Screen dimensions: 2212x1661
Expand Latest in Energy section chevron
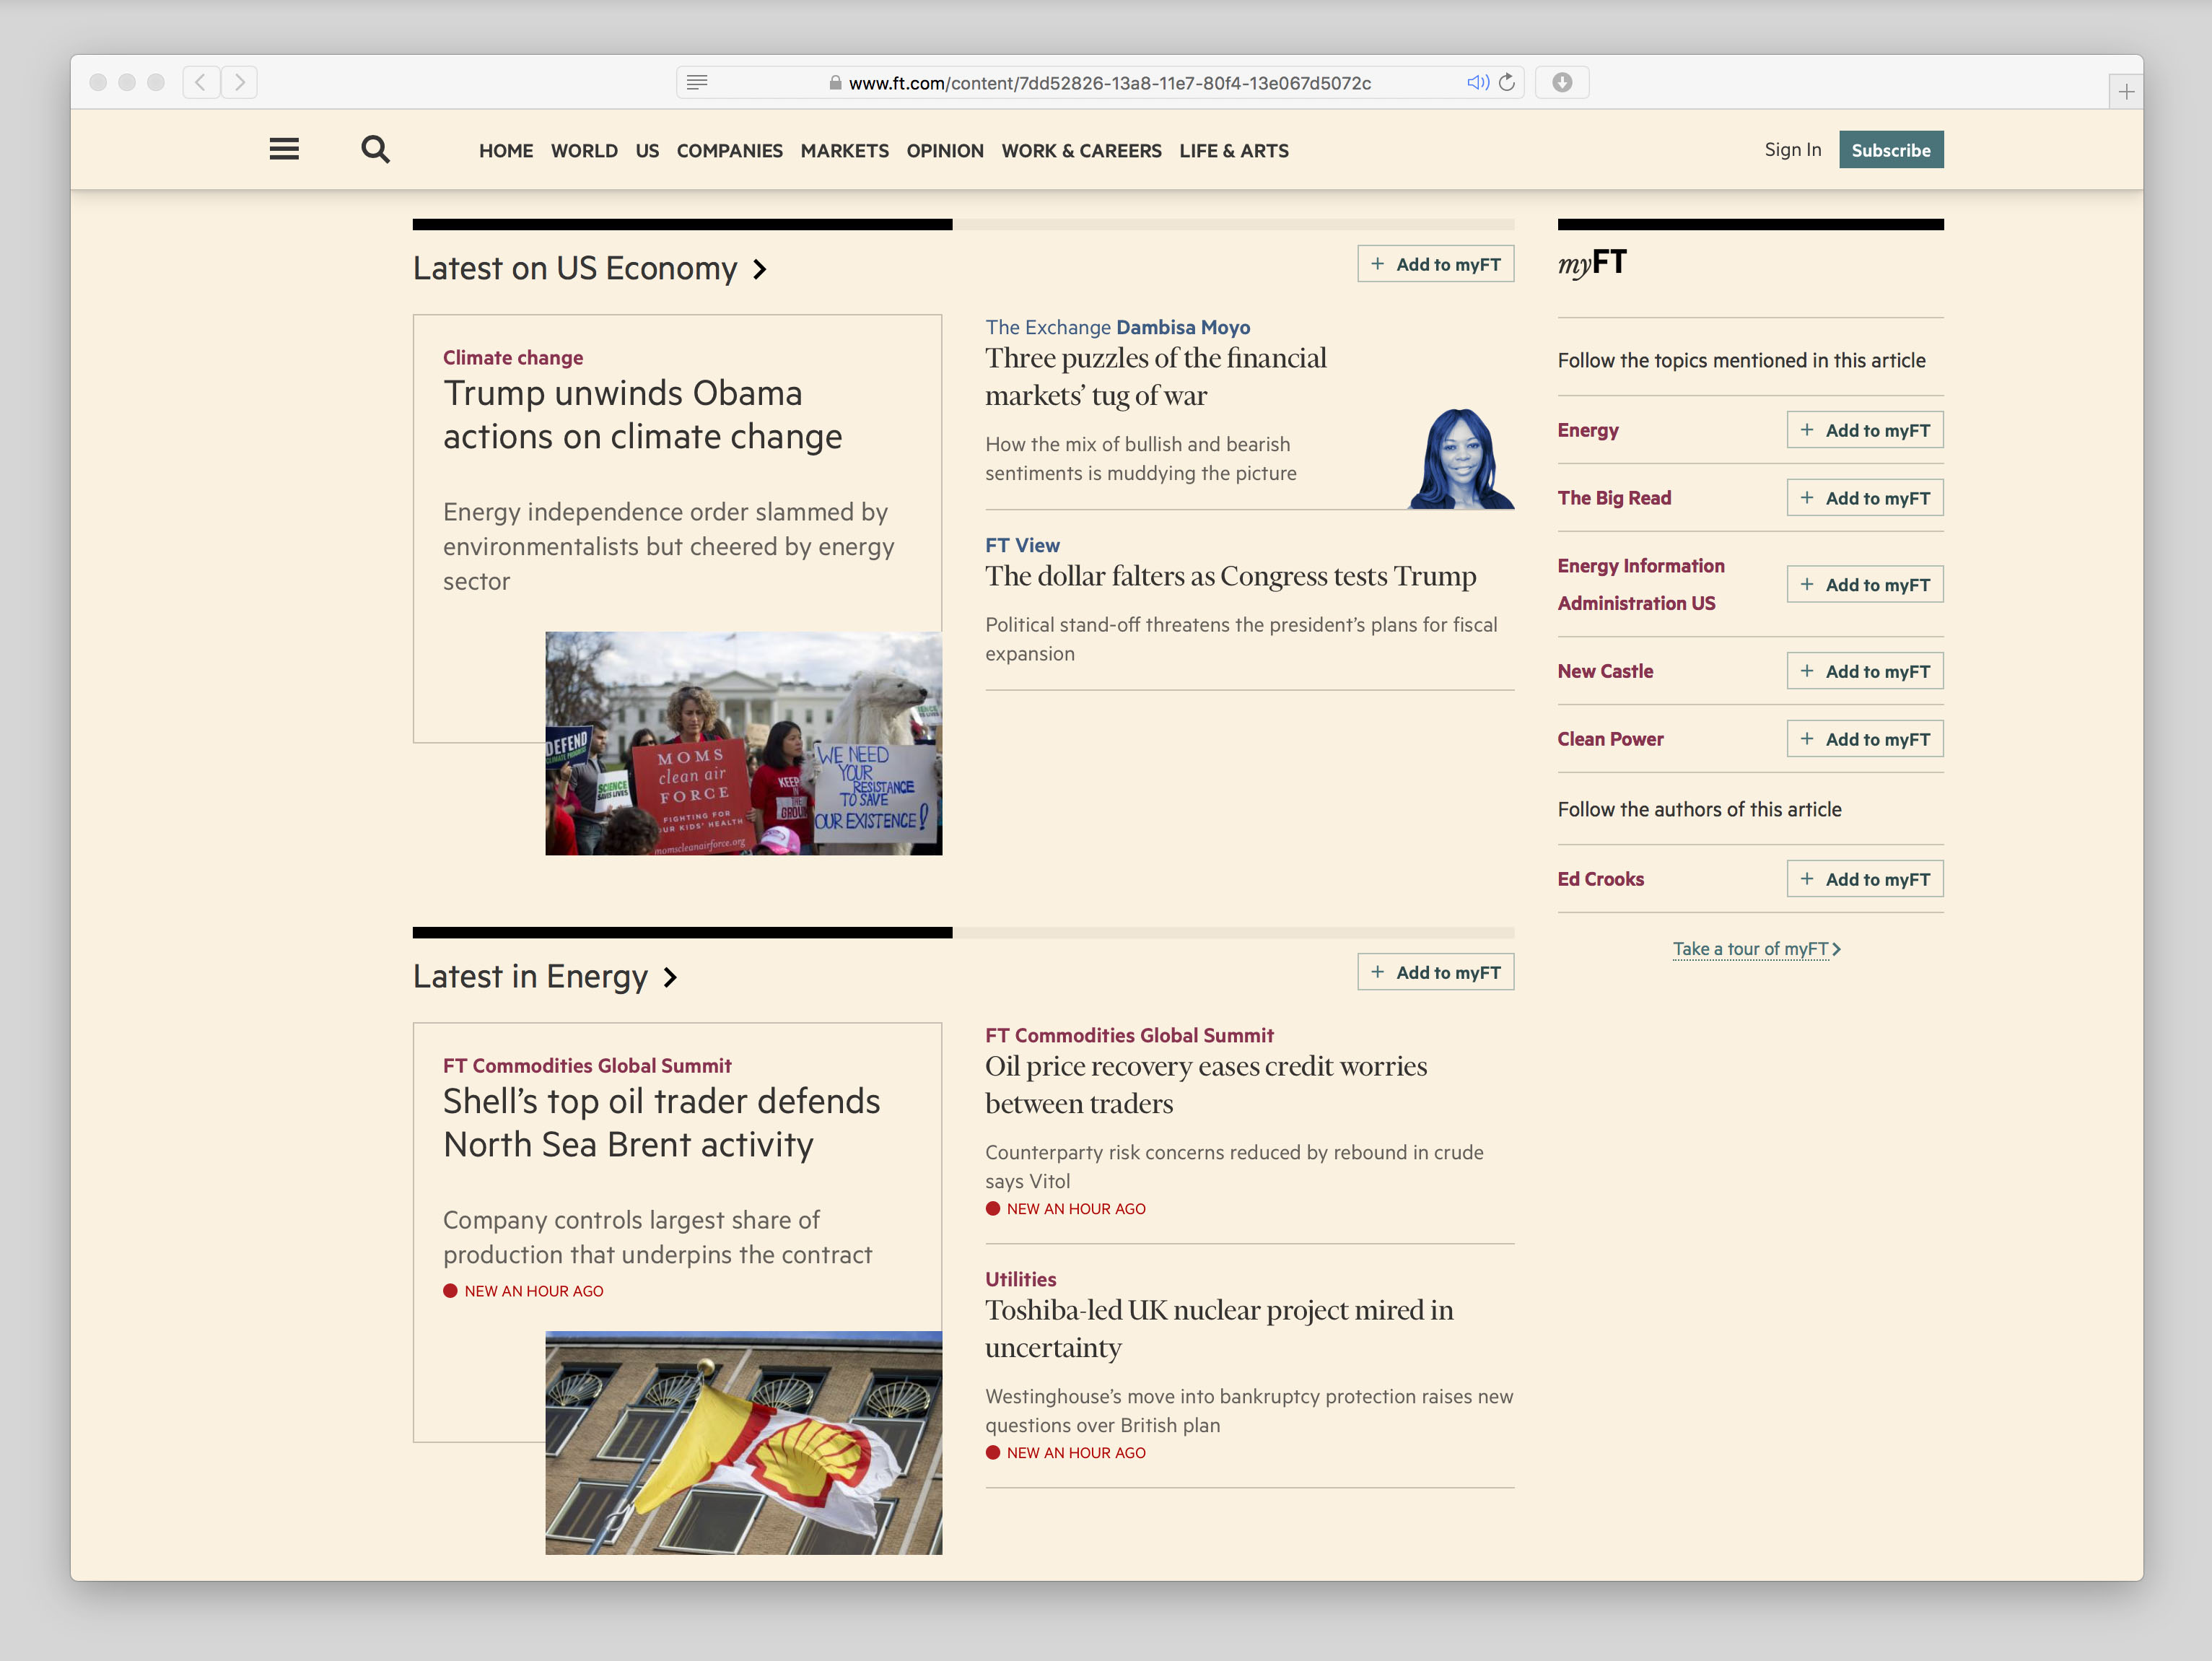click(x=671, y=977)
